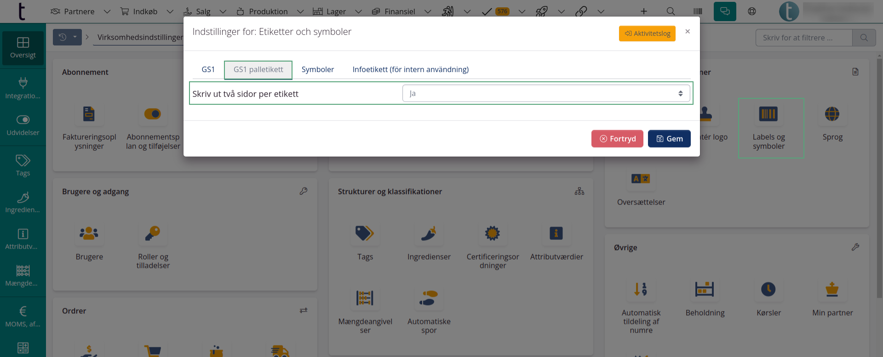The image size is (883, 357).
Task: Open Udvidelser toggle in sidebar
Action: point(23,125)
